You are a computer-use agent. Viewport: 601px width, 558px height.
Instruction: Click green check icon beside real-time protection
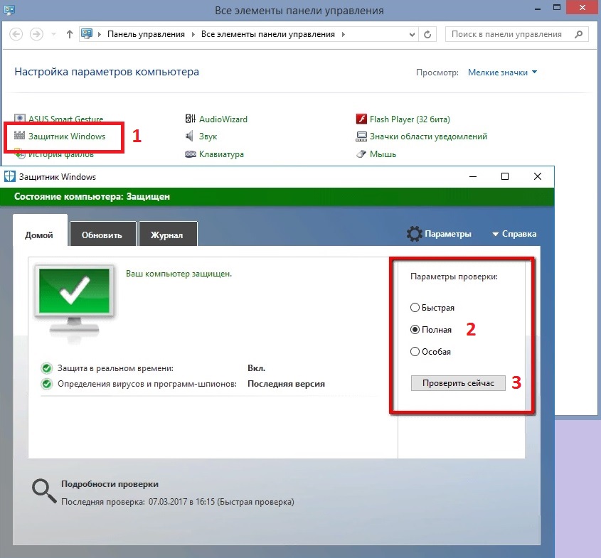click(x=47, y=368)
